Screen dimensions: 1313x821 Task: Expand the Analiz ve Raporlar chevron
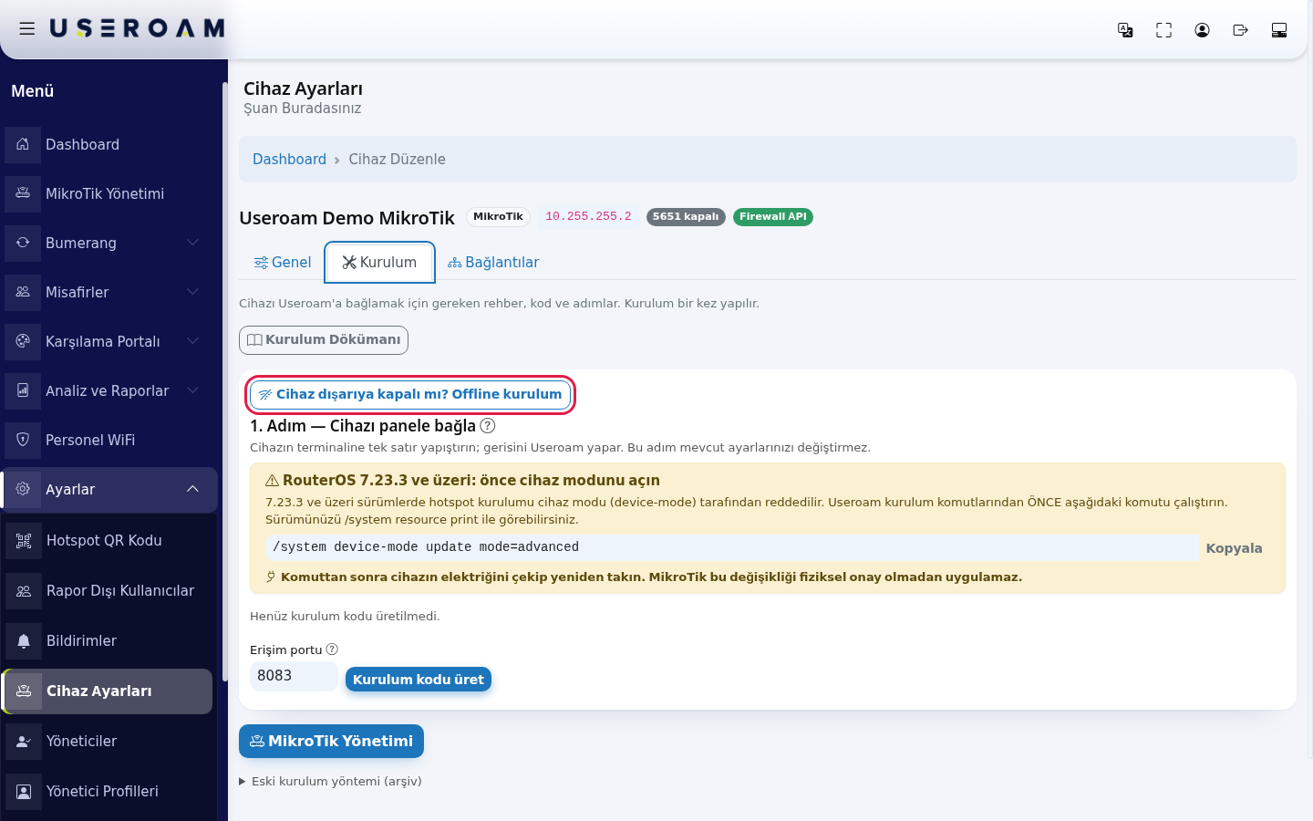[192, 390]
